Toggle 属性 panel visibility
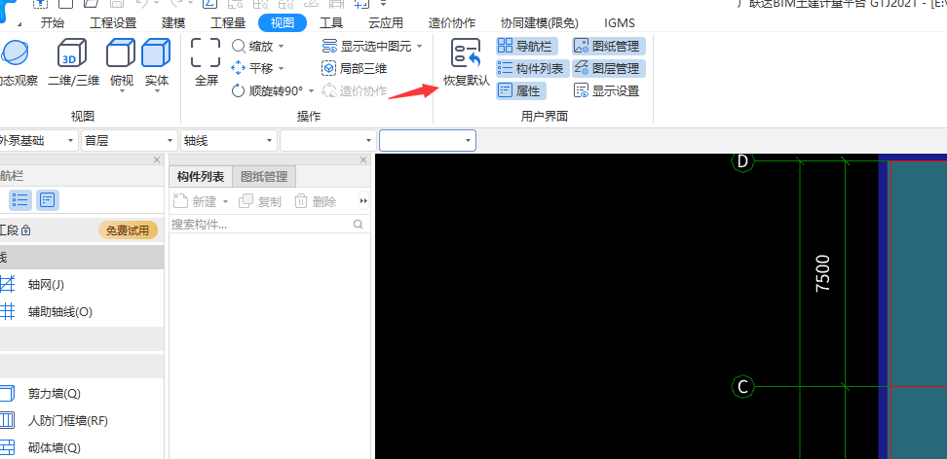The height and width of the screenshot is (459, 947). [520, 91]
